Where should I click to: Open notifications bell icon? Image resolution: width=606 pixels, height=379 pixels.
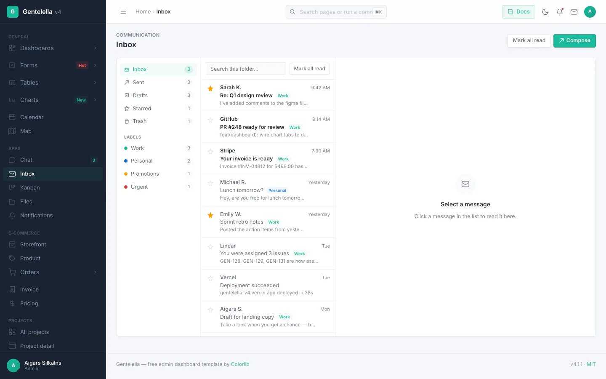point(560,12)
